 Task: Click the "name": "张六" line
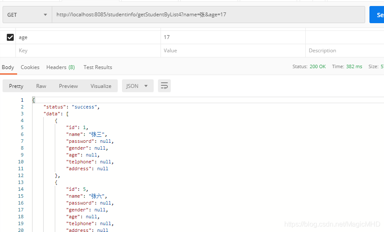(x=86, y=196)
